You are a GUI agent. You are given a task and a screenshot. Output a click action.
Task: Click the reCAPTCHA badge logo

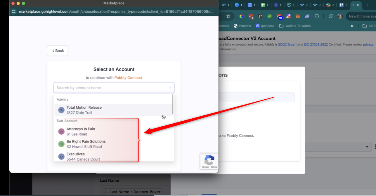209,160
